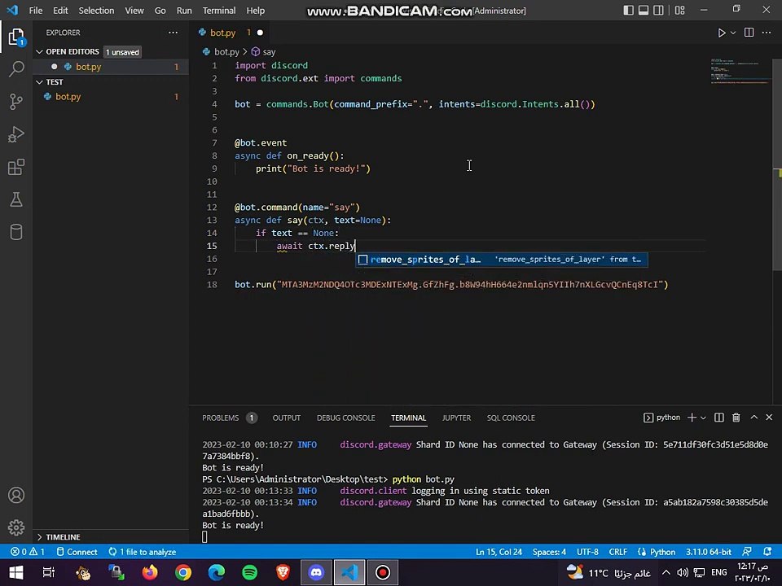Toggle primary side bar layout icon
Viewport: 782px width, 586px height.
628,11
